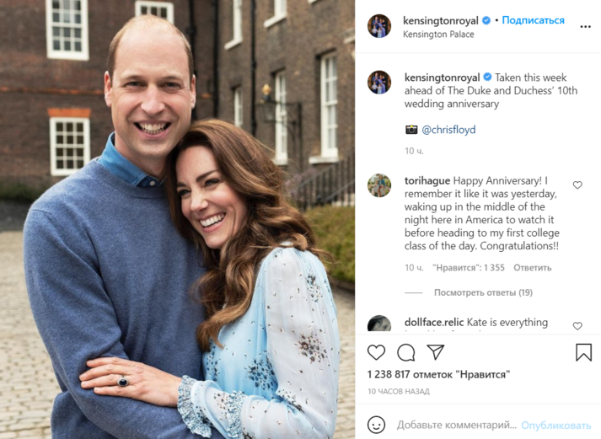Viewport: 601px width, 439px height.
Task: Reply to torihague with the Ответить link
Action: (x=533, y=268)
